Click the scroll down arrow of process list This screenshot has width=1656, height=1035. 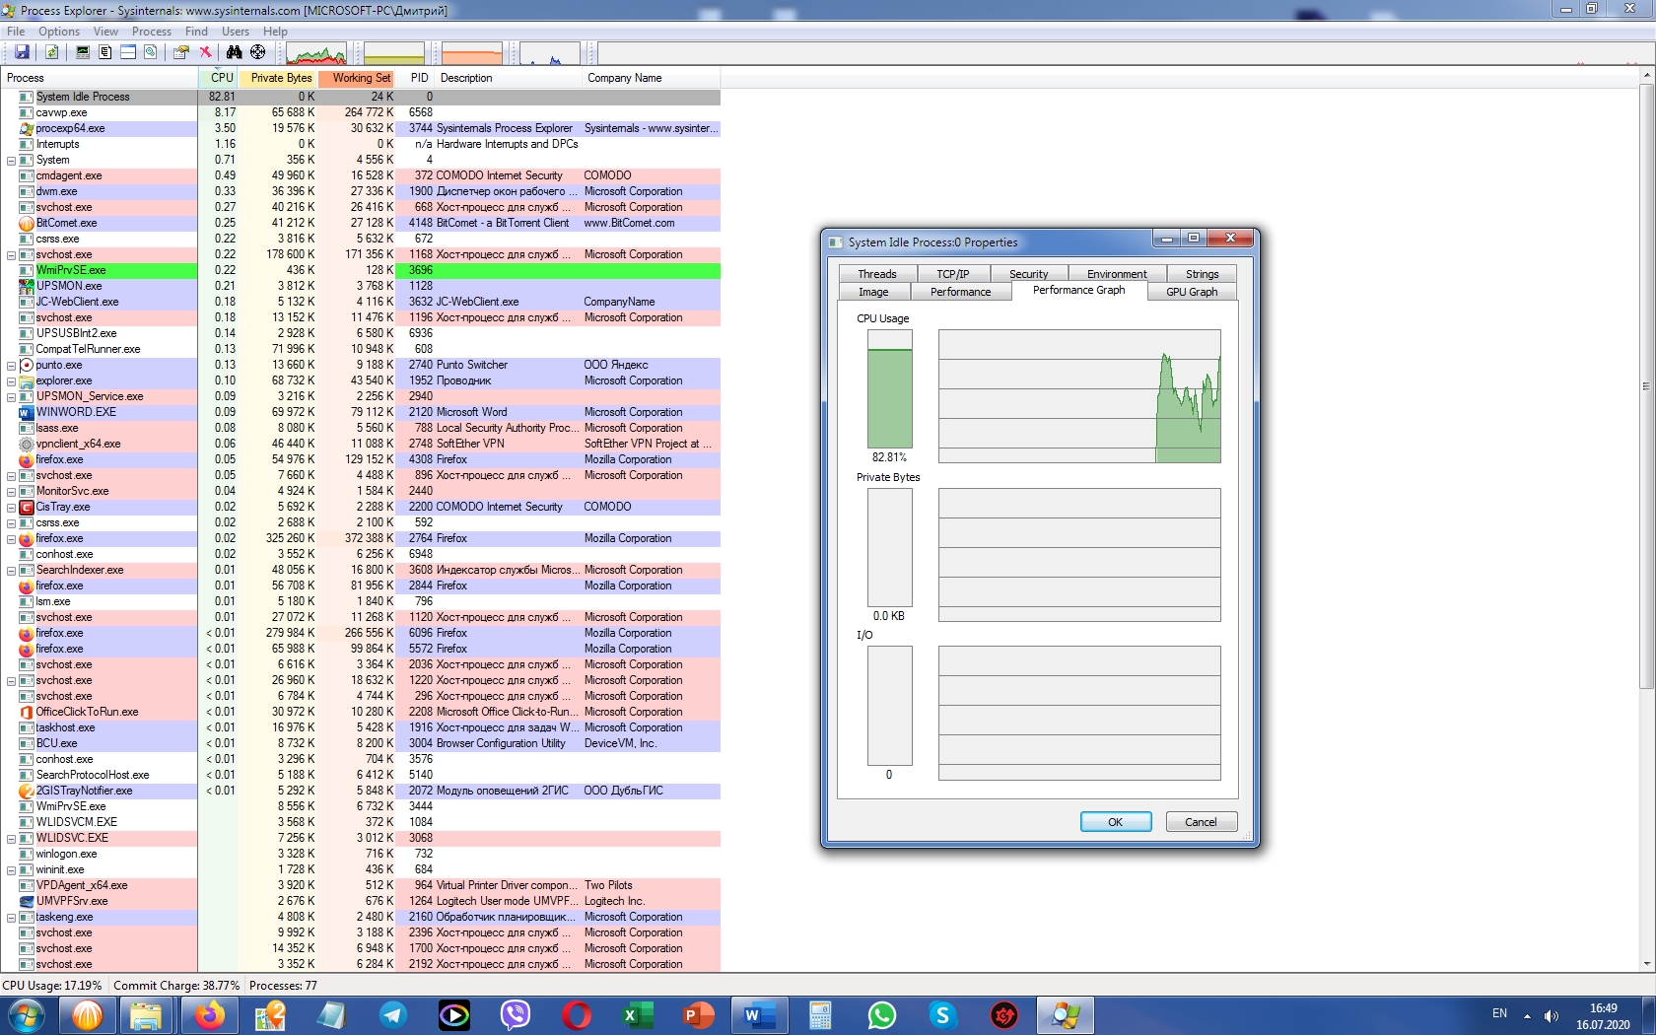pyautogui.click(x=1646, y=965)
